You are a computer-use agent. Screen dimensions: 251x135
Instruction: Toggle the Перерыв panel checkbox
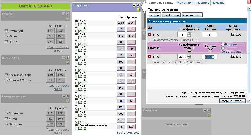pyautogui.click(x=209, y=115)
